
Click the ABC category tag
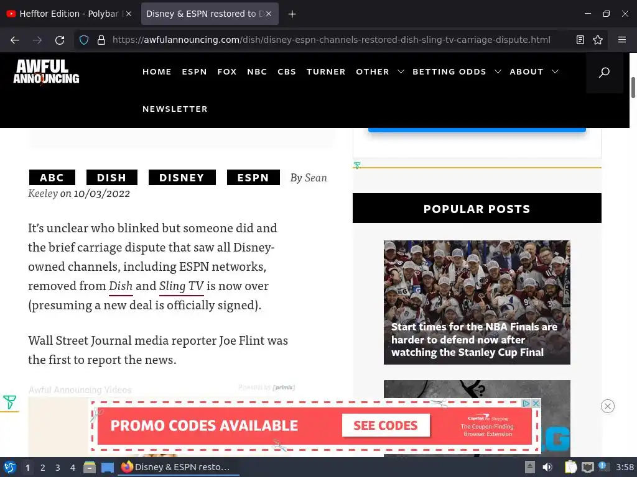tap(52, 177)
